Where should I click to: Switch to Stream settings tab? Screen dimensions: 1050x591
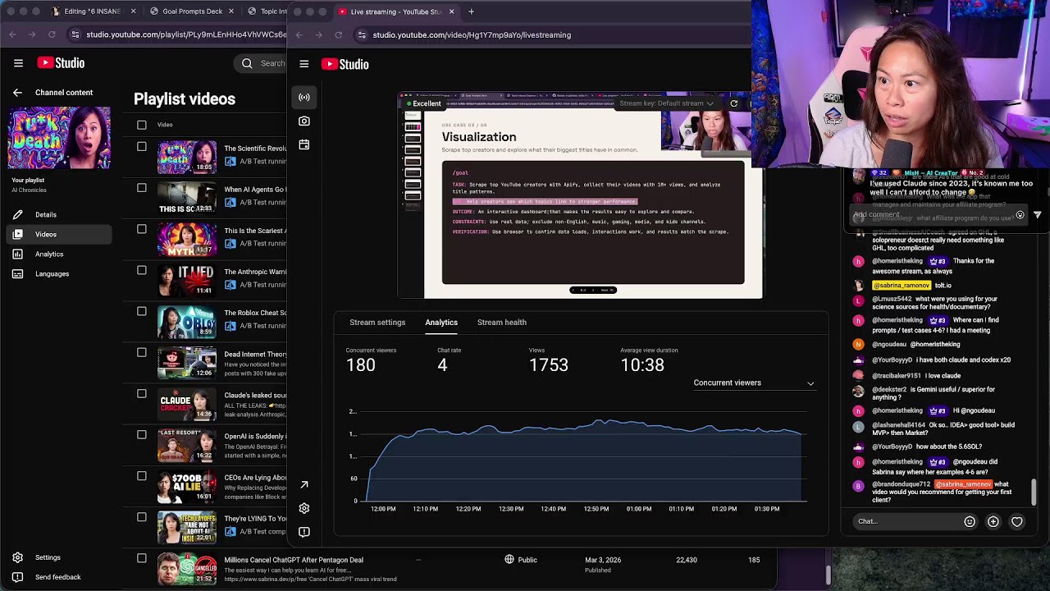point(377,323)
